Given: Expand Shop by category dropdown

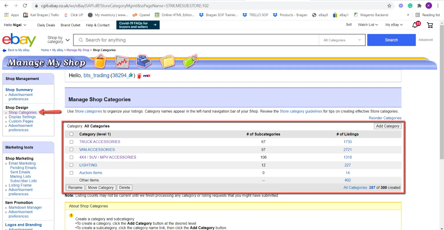Looking at the screenshot, I should coord(58,40).
